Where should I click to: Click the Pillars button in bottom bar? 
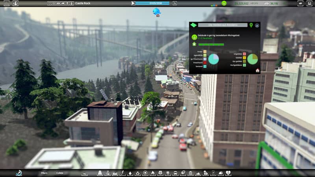(44, 173)
